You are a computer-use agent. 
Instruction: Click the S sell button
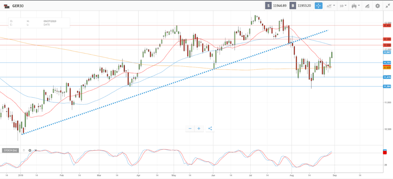(268, 6)
